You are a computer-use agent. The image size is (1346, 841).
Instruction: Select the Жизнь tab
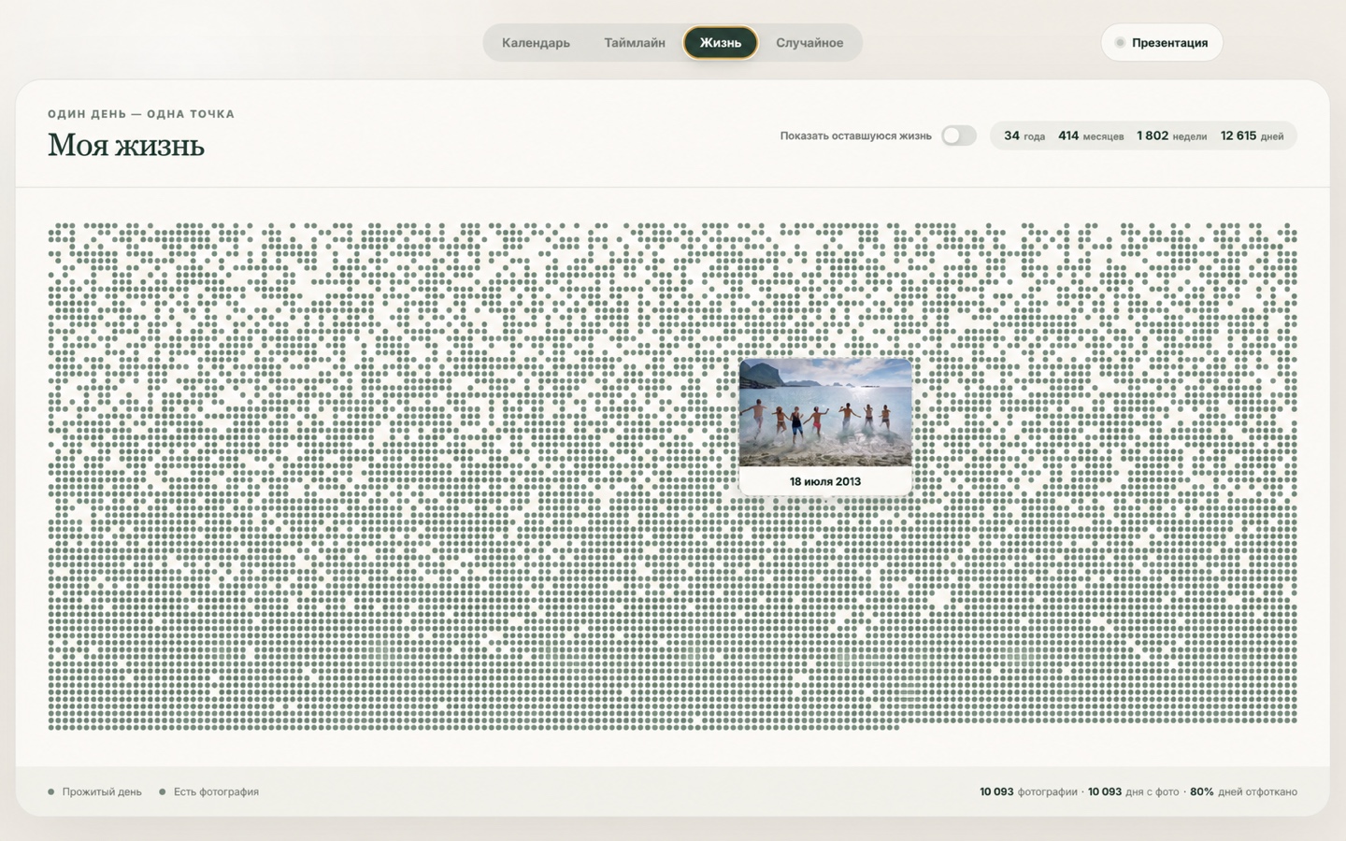coord(720,43)
